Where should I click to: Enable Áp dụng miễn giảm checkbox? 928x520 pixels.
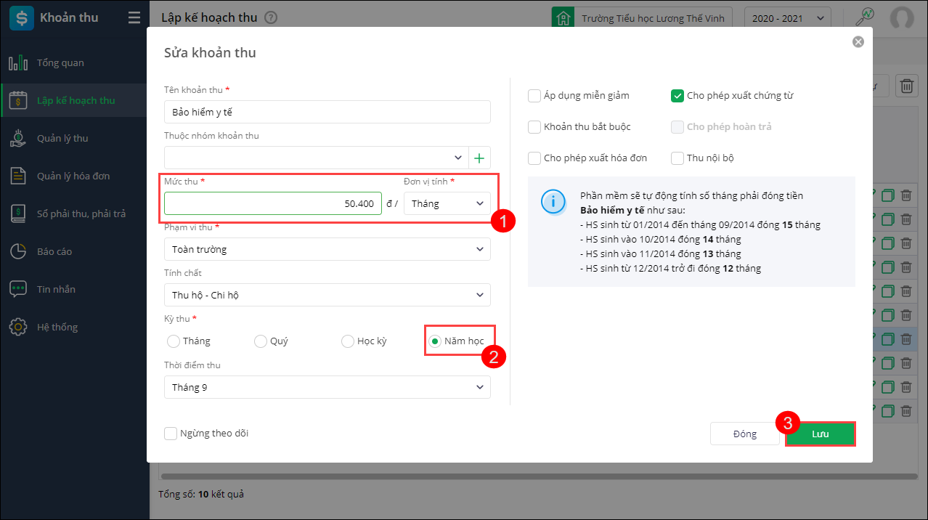535,95
